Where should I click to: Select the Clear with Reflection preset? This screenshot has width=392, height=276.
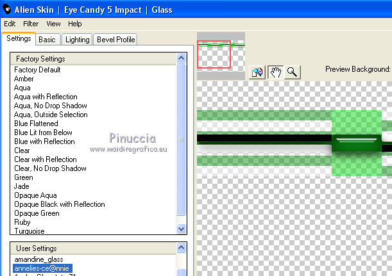click(x=46, y=159)
